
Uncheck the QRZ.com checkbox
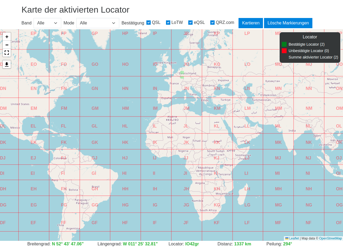point(212,23)
